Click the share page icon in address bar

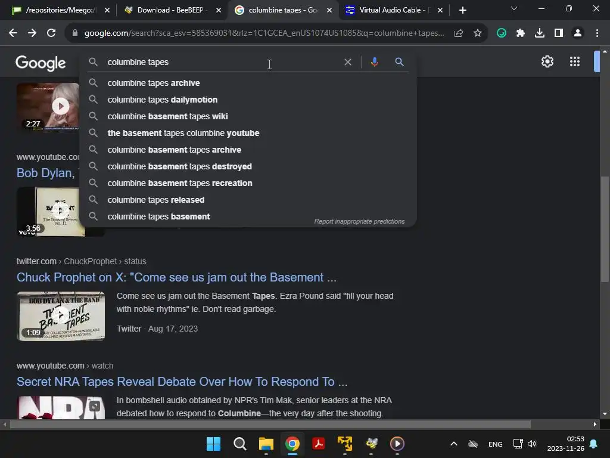click(459, 33)
